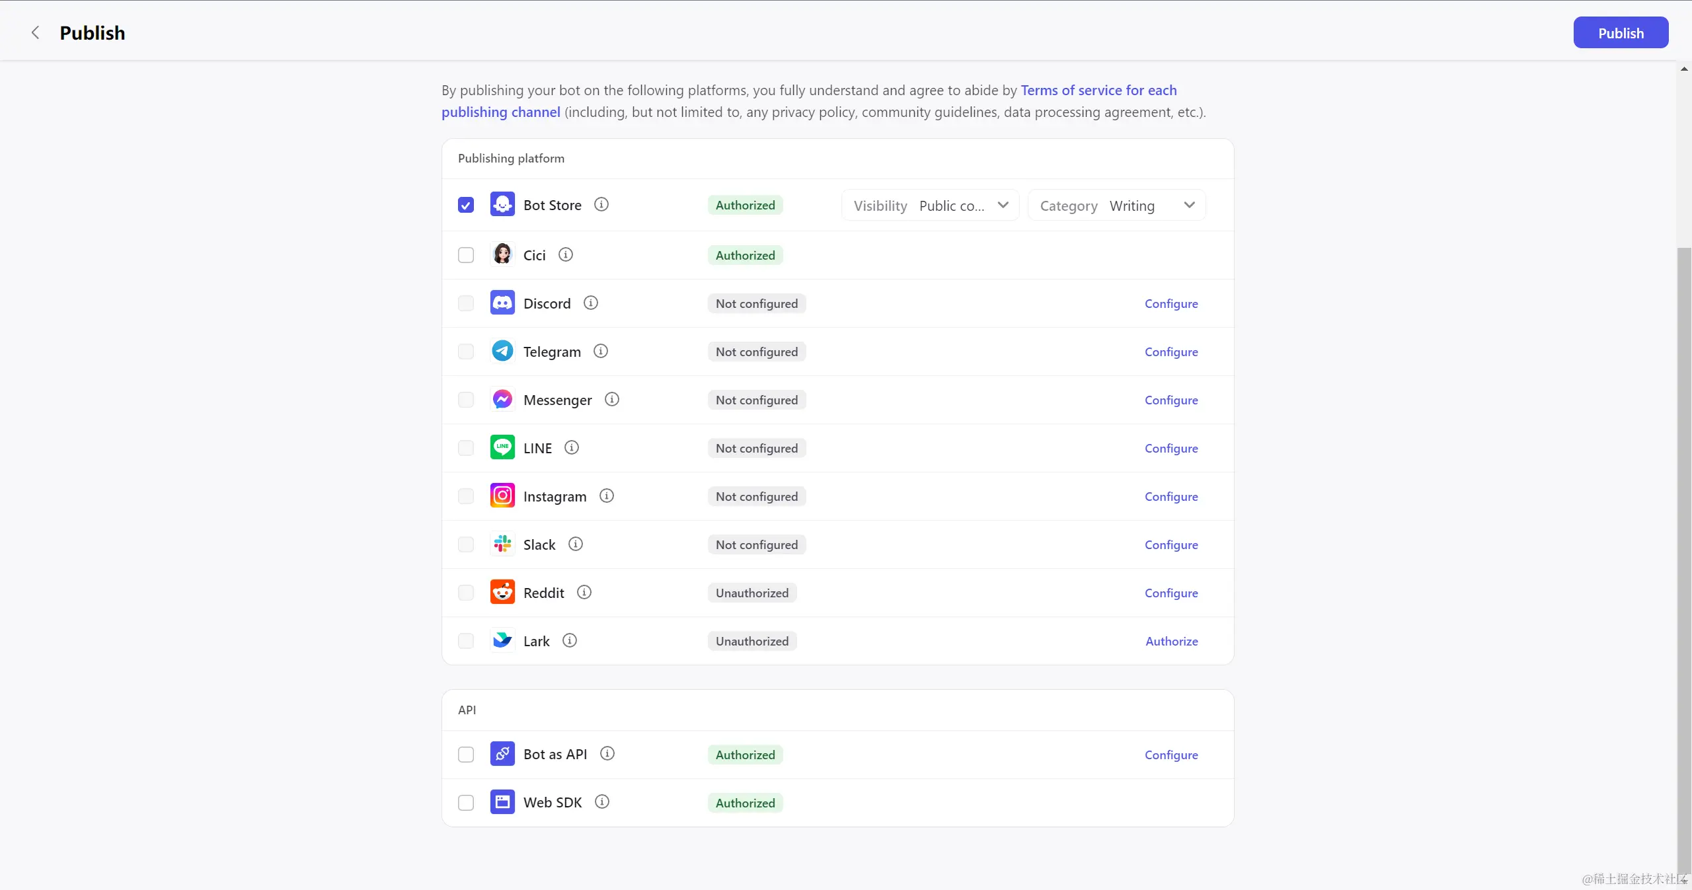Expand the Category Writing dropdown
Image resolution: width=1692 pixels, height=890 pixels.
click(1116, 205)
